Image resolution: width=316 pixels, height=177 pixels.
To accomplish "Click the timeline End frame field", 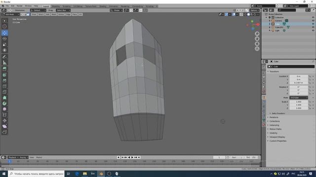I will coord(251,157).
